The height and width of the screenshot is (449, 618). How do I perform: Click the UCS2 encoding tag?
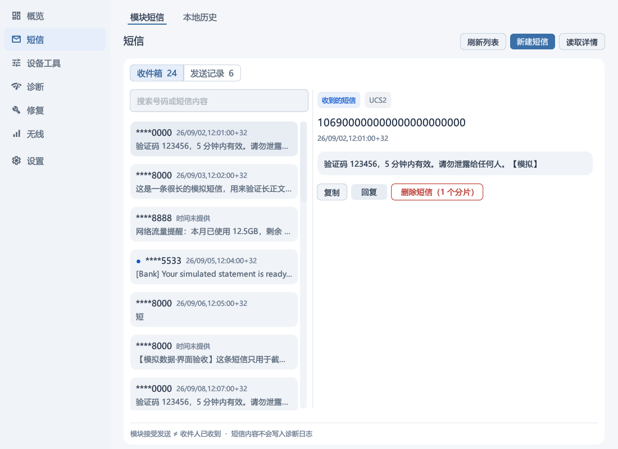(378, 100)
